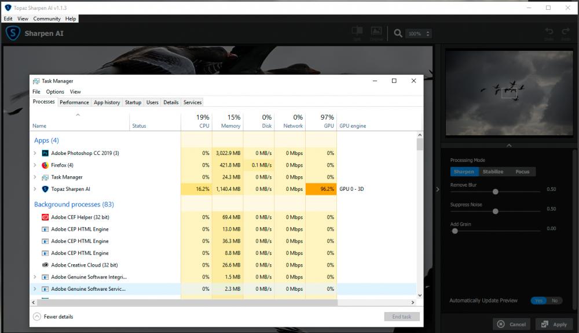
Task: Open the App history tab
Action: coord(107,102)
